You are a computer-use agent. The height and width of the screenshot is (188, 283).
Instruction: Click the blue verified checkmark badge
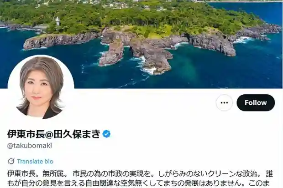click(x=106, y=134)
